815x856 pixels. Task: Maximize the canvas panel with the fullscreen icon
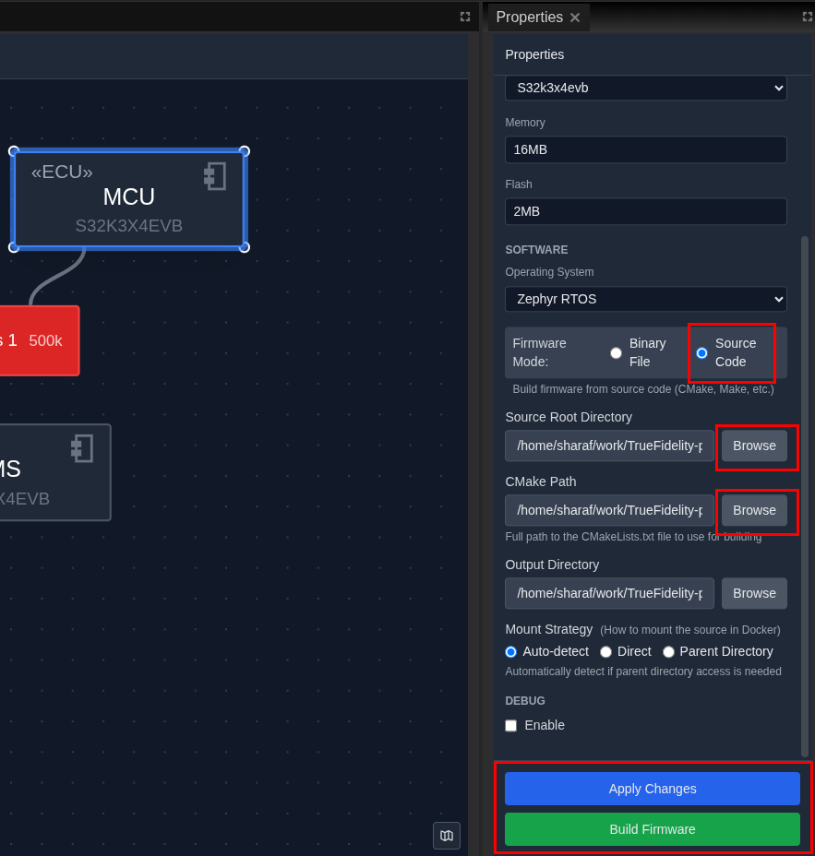tap(465, 17)
